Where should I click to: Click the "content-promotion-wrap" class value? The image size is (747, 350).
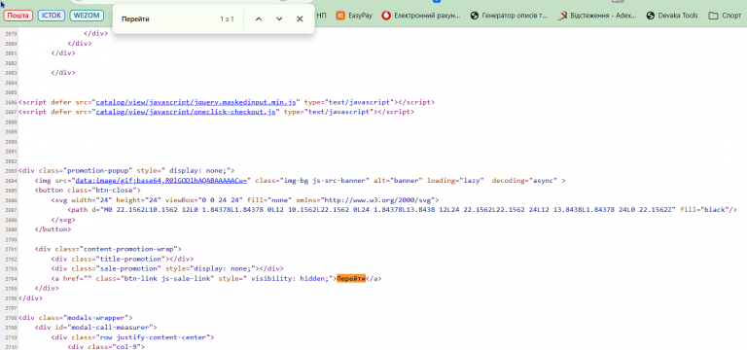click(128, 249)
